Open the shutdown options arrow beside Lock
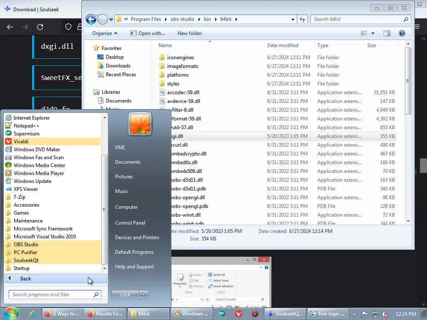The height and width of the screenshot is (320, 427). (x=144, y=295)
